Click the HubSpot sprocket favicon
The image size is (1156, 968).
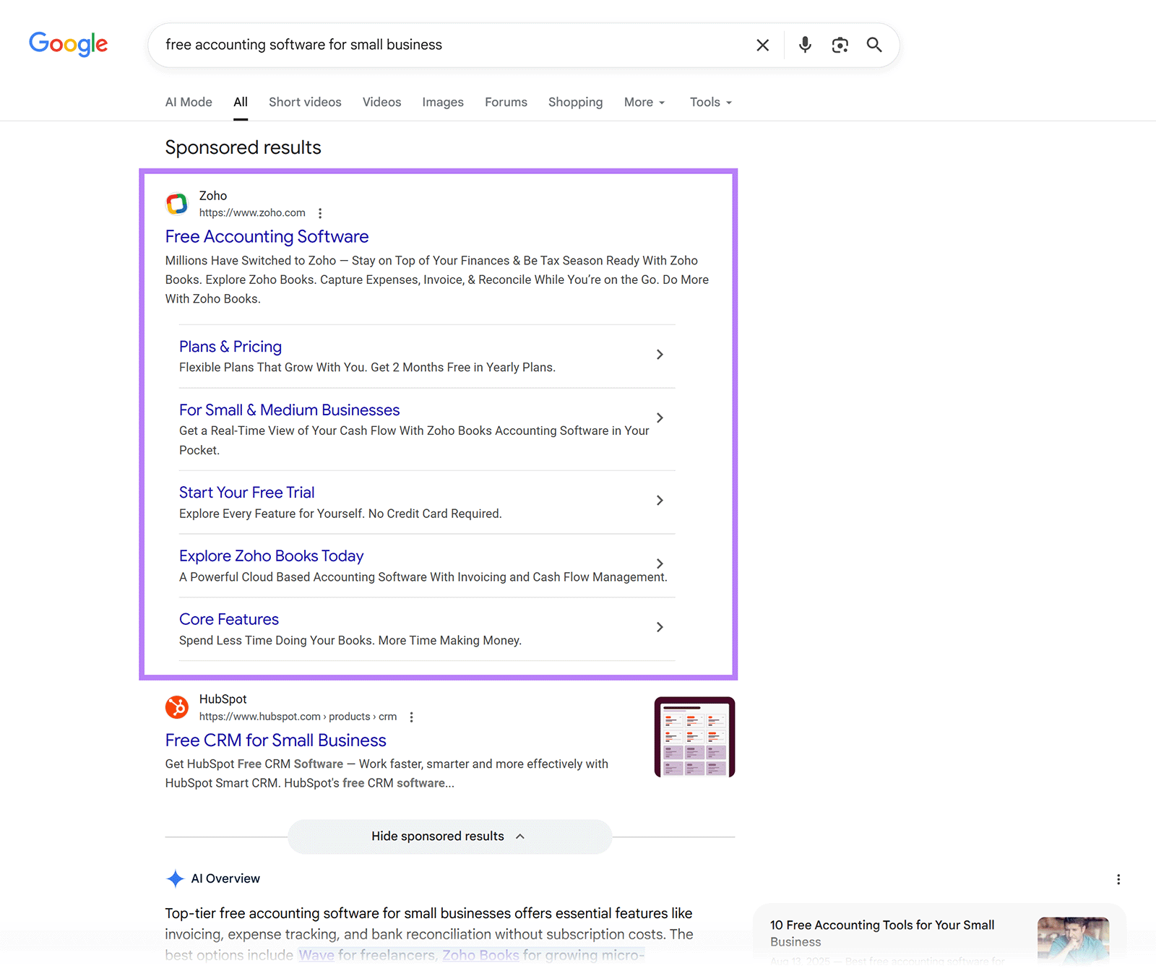click(177, 707)
